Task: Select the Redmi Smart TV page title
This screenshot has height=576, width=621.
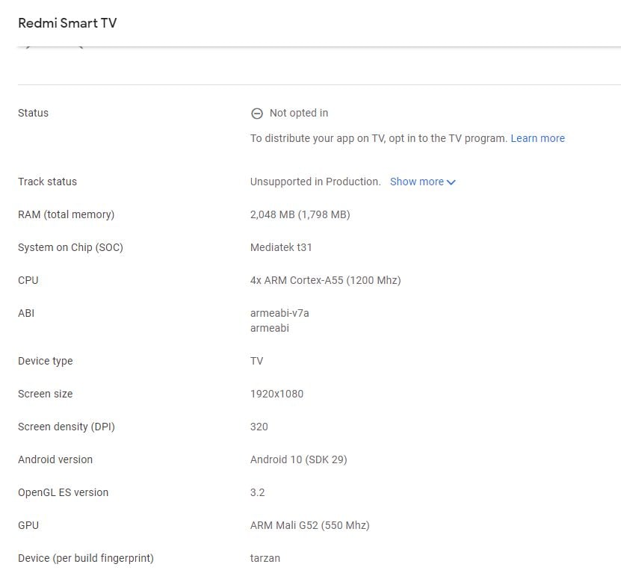Action: (x=67, y=23)
